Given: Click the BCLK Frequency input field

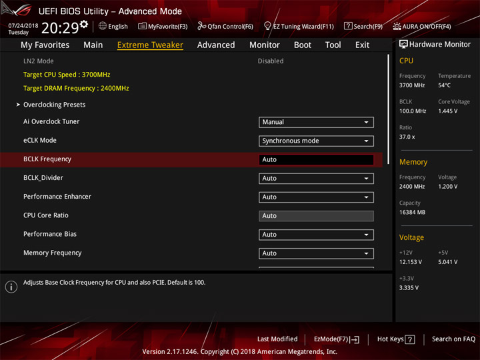Looking at the screenshot, I should pyautogui.click(x=316, y=159).
